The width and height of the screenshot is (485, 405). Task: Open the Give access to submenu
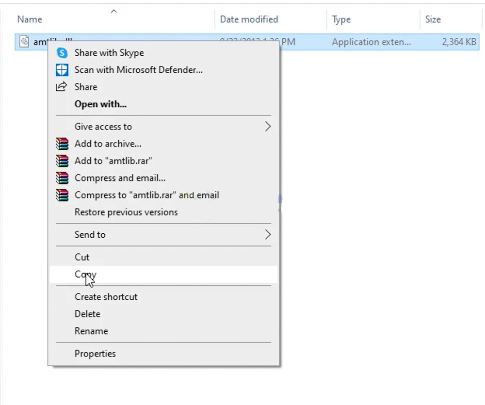click(163, 127)
